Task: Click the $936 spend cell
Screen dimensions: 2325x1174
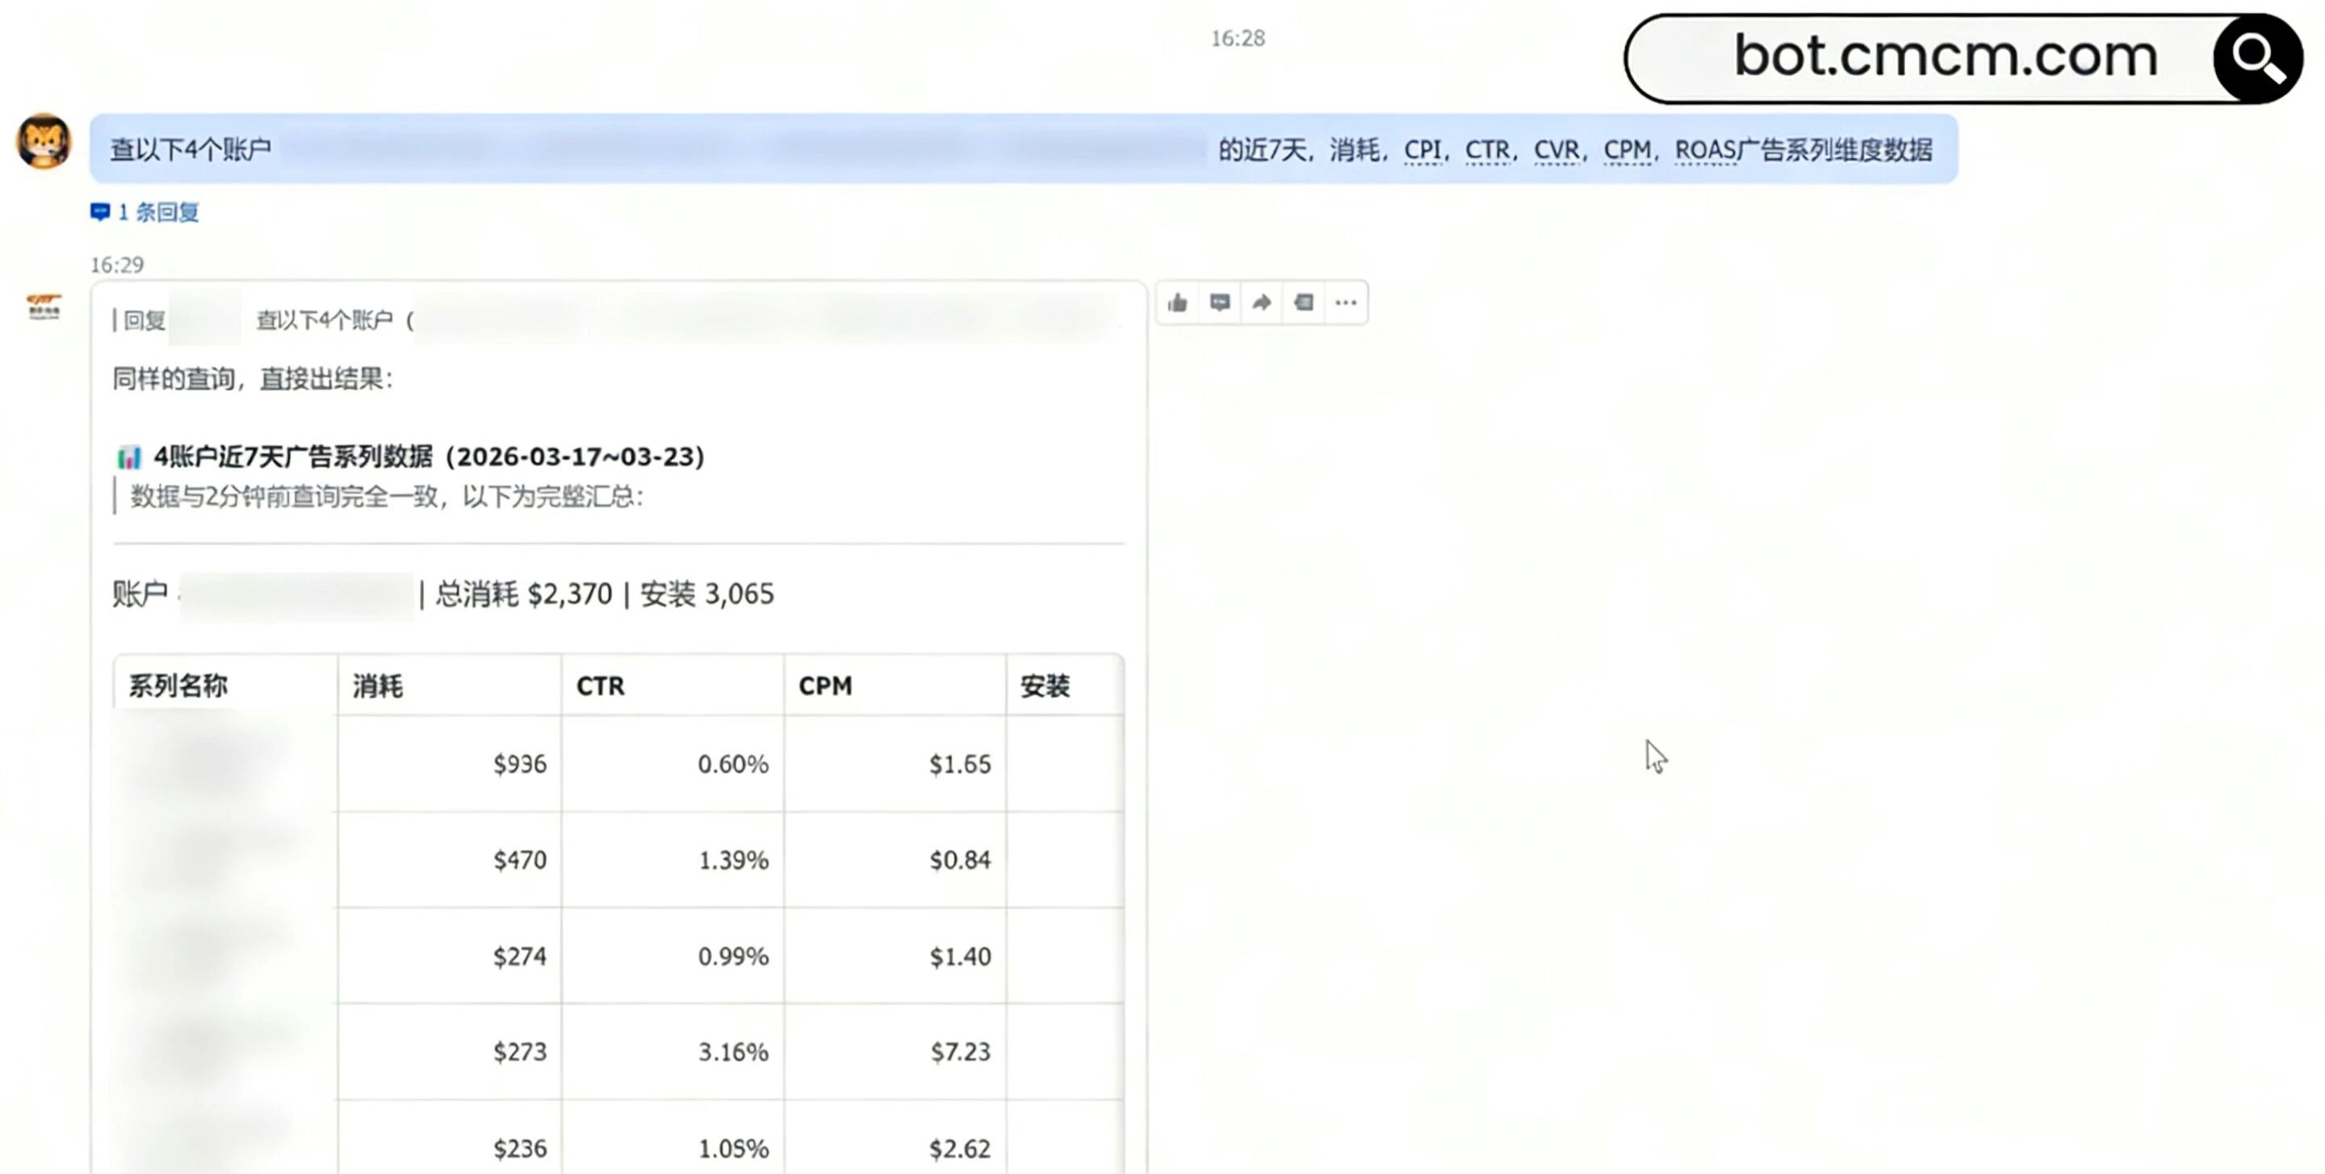Action: 519,764
